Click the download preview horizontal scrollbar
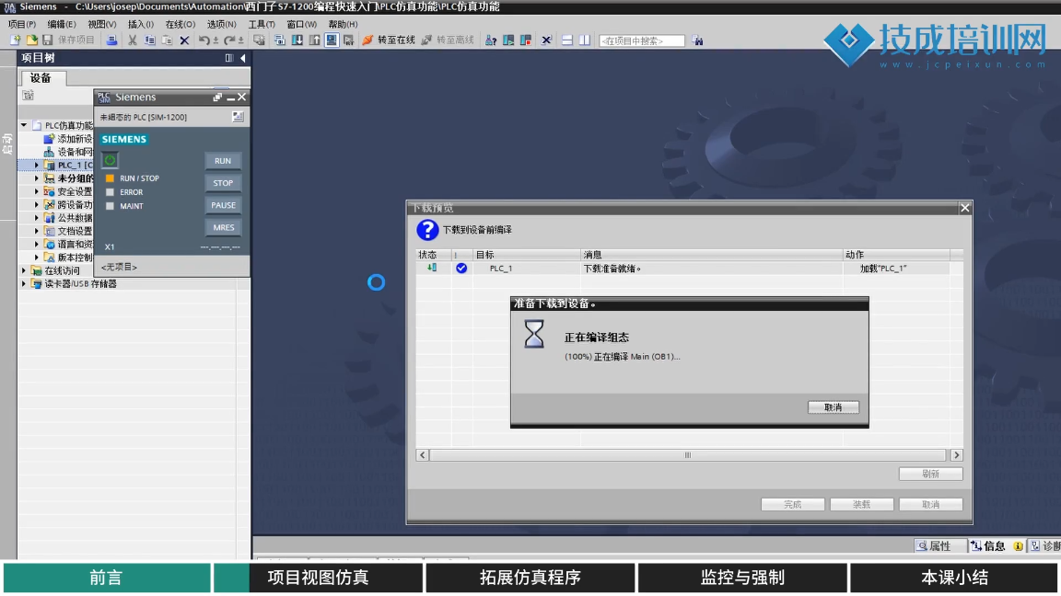The height and width of the screenshot is (596, 1061). click(687, 455)
